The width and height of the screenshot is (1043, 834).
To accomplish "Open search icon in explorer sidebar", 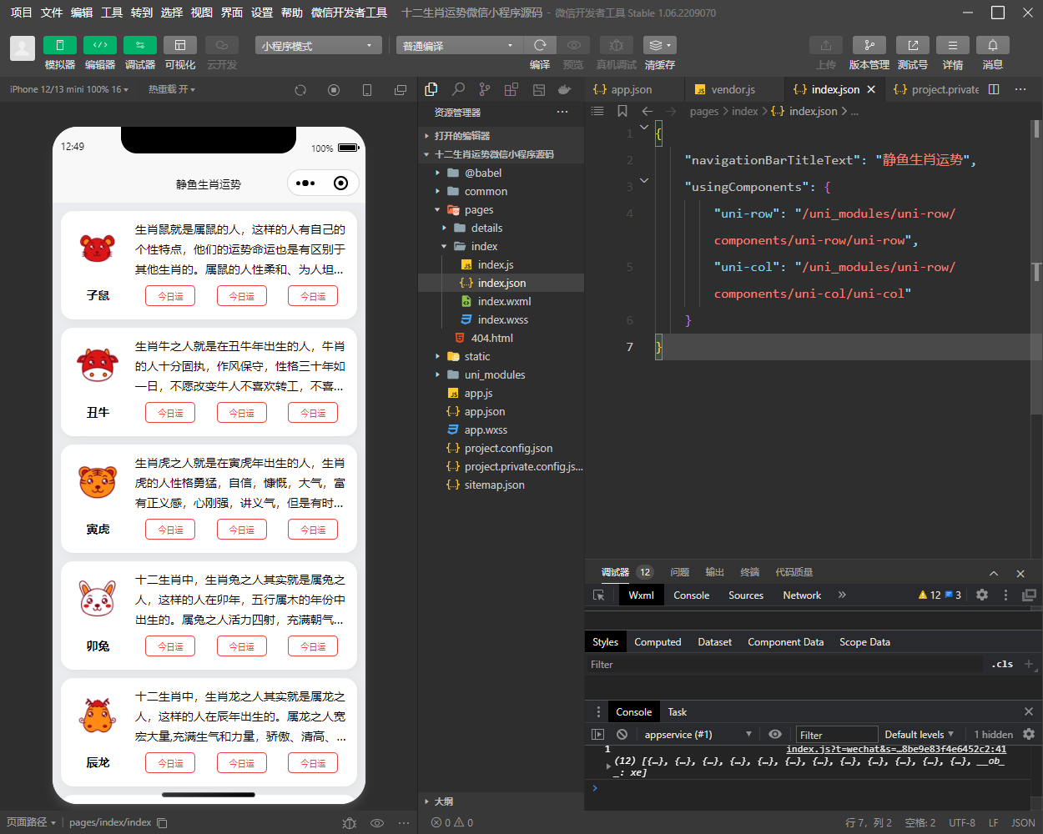I will point(458,89).
